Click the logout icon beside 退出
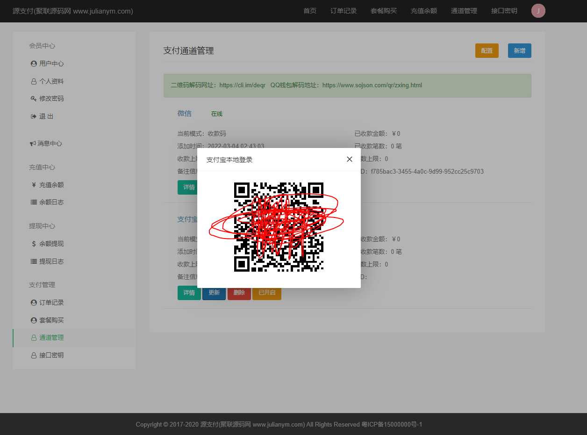The height and width of the screenshot is (435, 587). pyautogui.click(x=34, y=116)
